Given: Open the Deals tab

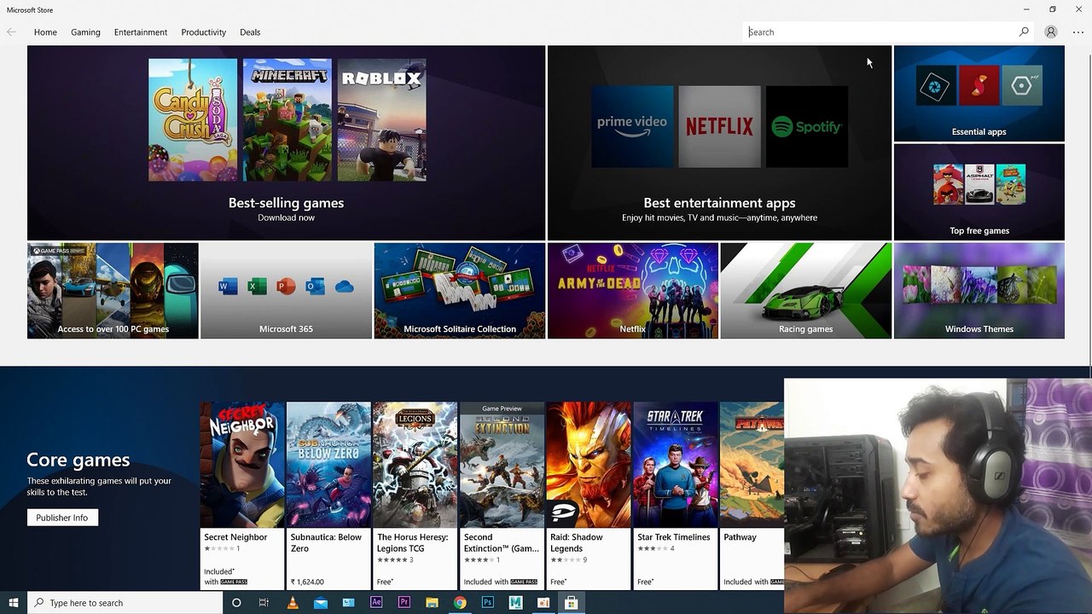Looking at the screenshot, I should [250, 32].
